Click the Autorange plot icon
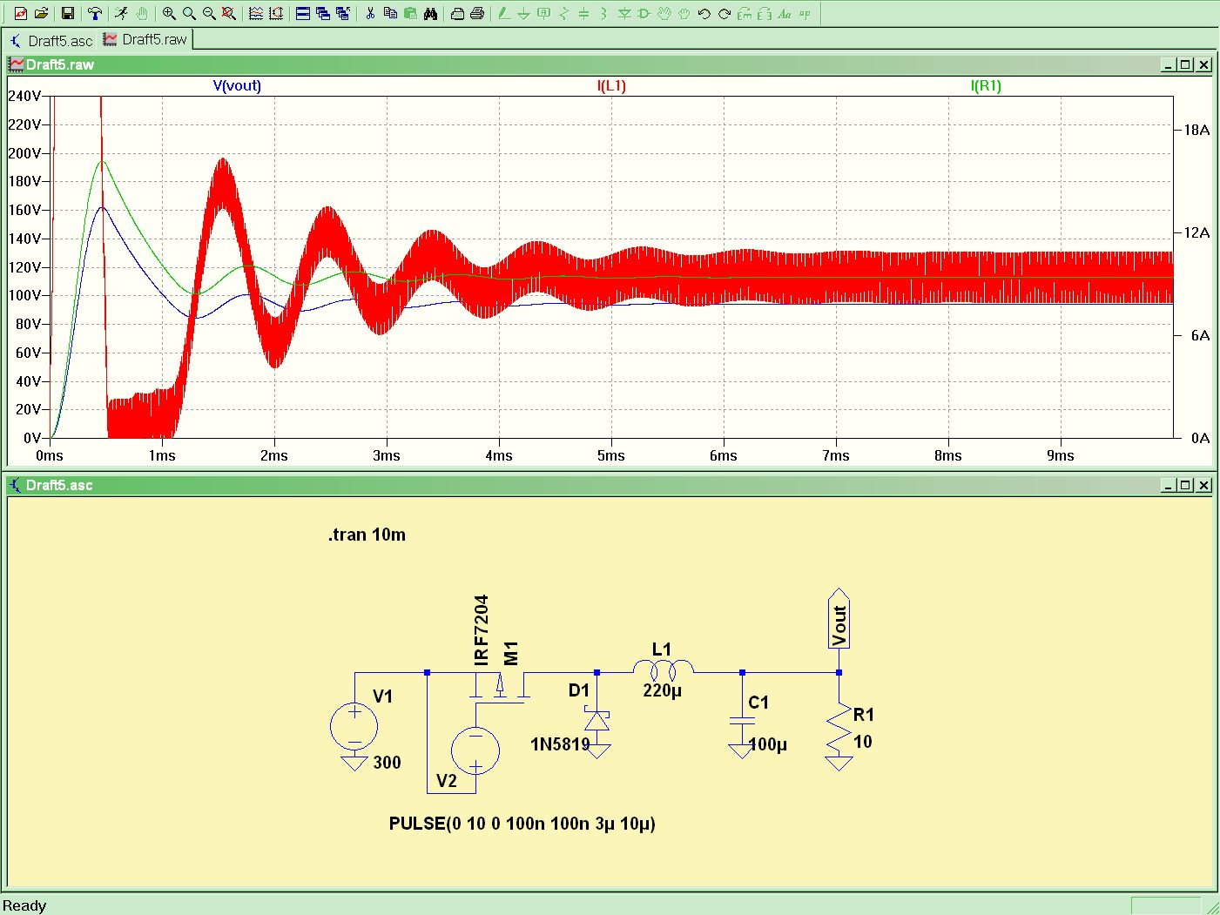This screenshot has width=1220, height=915. coord(256,14)
